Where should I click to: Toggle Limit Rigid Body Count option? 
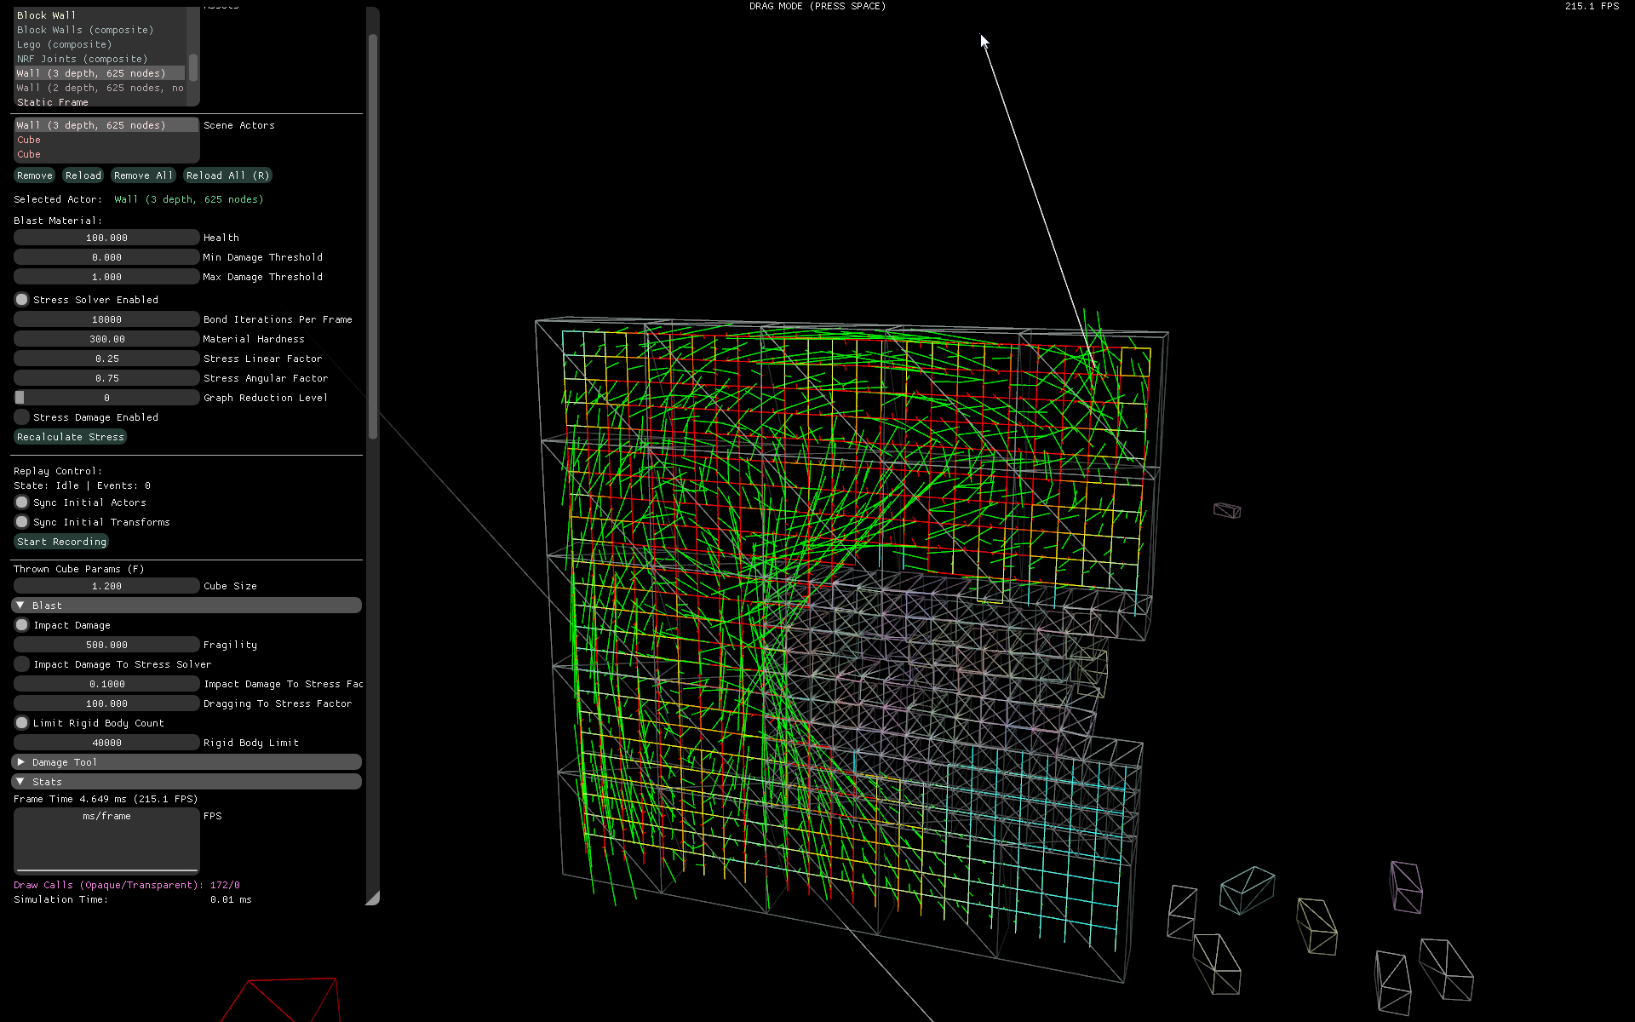pyautogui.click(x=22, y=723)
